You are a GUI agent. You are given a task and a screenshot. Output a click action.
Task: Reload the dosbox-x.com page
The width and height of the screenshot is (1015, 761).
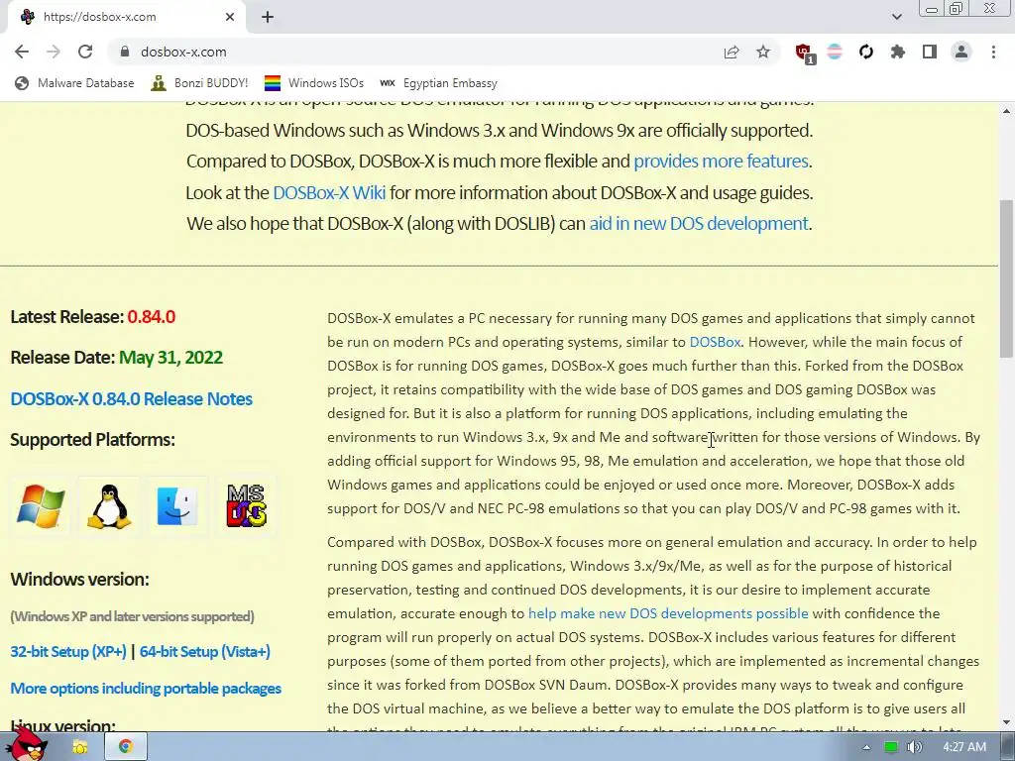pyautogui.click(x=85, y=52)
